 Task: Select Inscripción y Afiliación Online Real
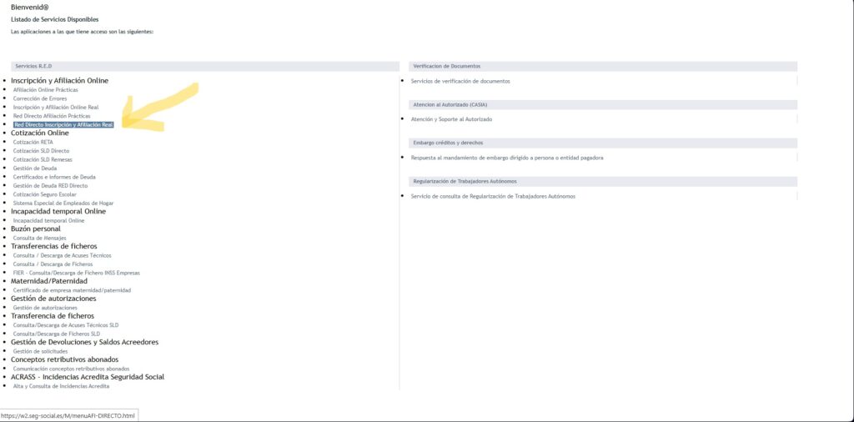click(56, 107)
